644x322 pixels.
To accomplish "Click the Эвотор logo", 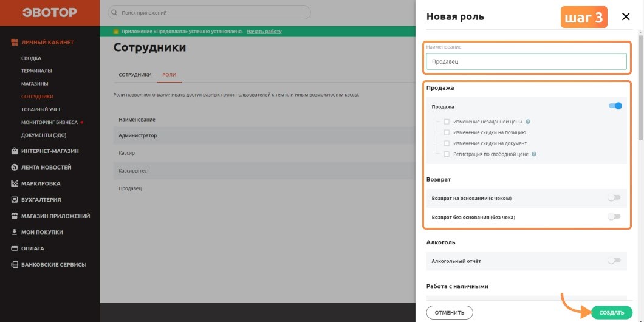I will pyautogui.click(x=50, y=13).
